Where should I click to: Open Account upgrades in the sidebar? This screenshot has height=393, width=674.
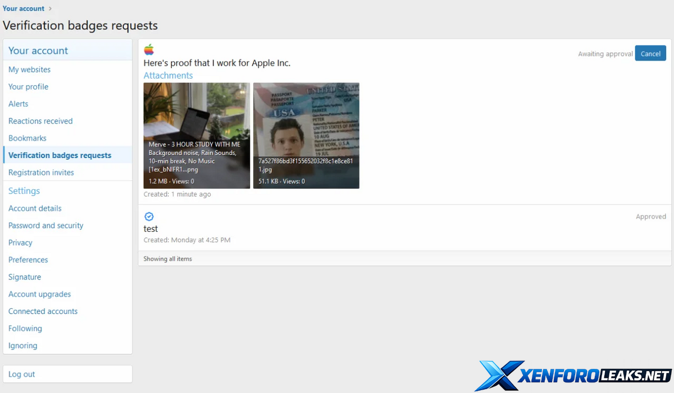(39, 294)
